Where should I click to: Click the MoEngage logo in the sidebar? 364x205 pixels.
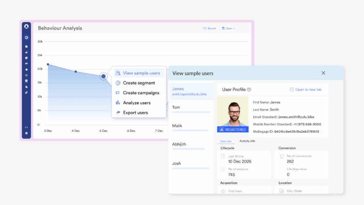tap(26, 27)
